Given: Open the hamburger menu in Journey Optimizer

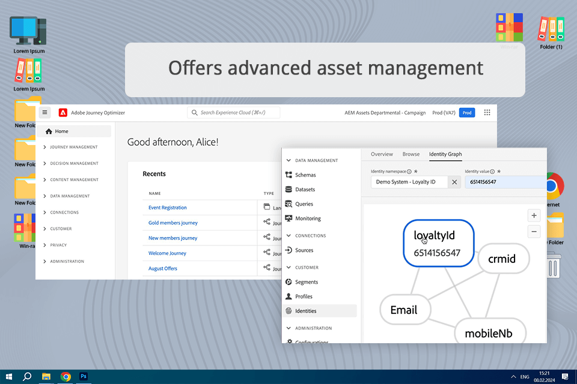Looking at the screenshot, I should [45, 112].
